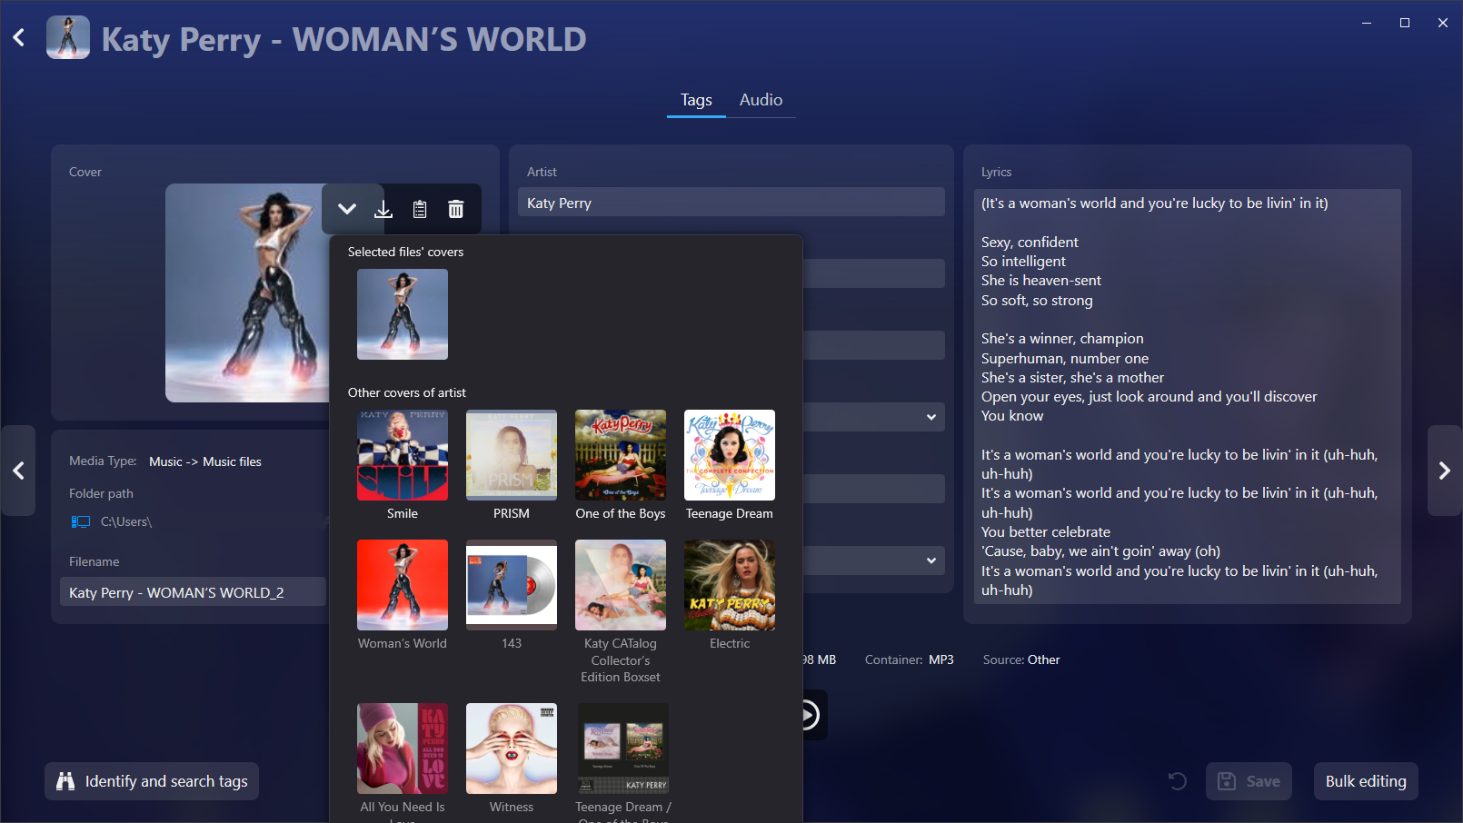Go to next file with right arrow

[1444, 471]
